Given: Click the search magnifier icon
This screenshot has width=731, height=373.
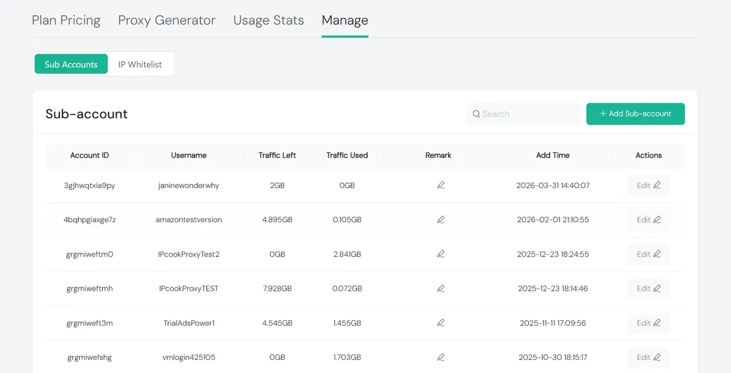Looking at the screenshot, I should pos(477,114).
